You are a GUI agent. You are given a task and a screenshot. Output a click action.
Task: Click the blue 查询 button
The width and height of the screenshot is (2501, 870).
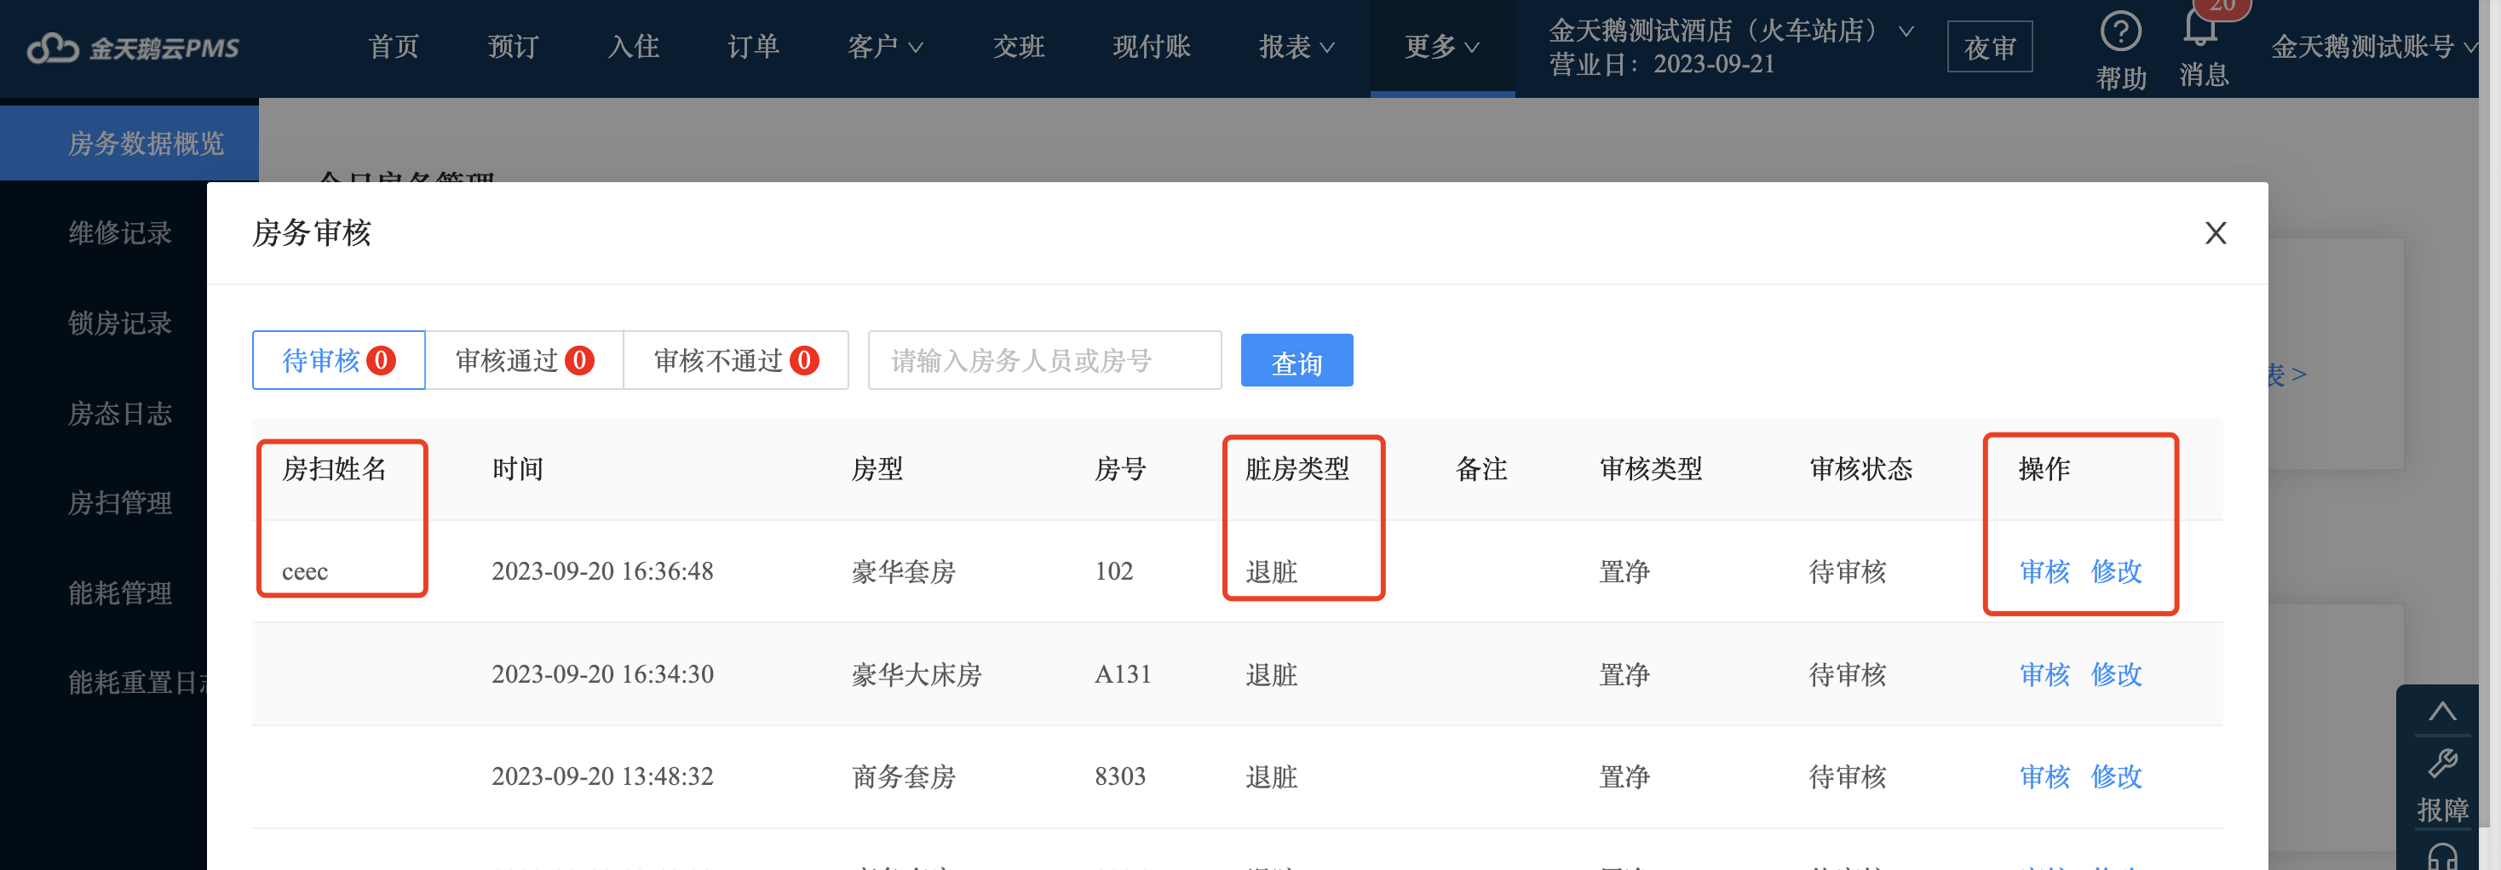1296,361
